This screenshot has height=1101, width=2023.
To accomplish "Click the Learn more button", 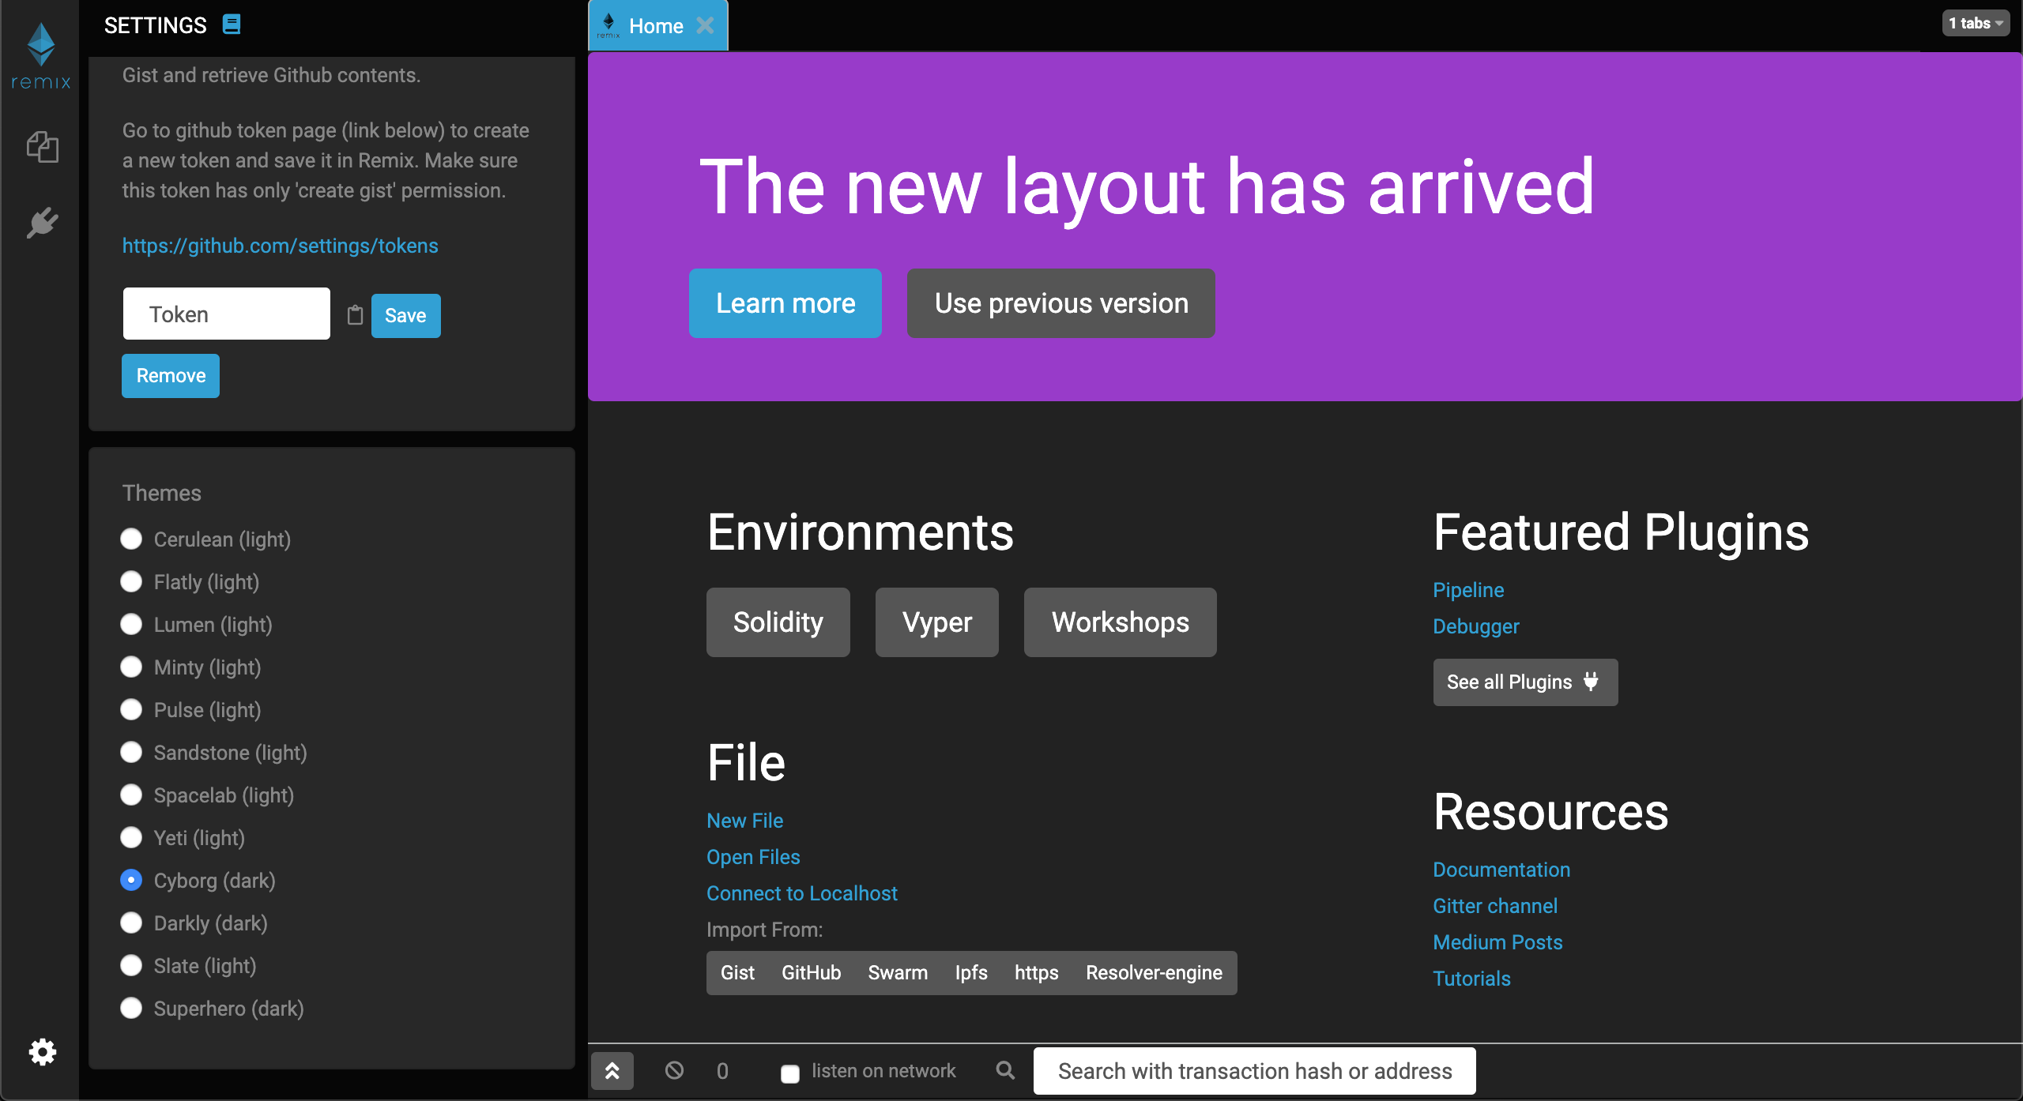I will [x=785, y=303].
